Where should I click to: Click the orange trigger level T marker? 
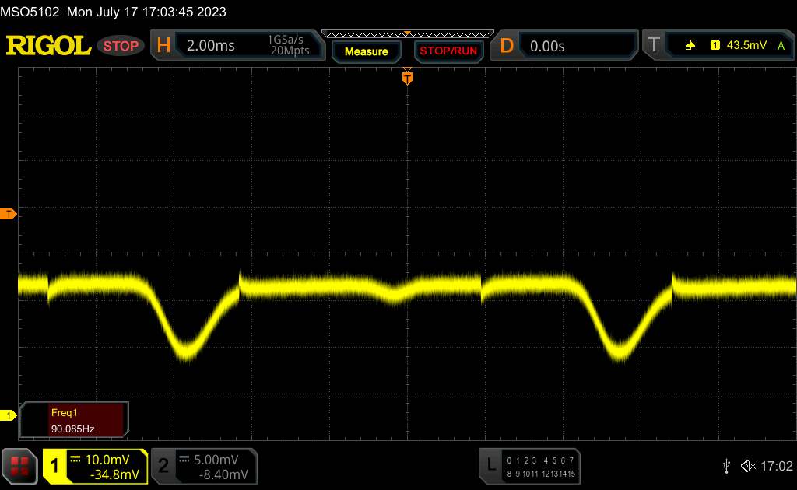8,215
